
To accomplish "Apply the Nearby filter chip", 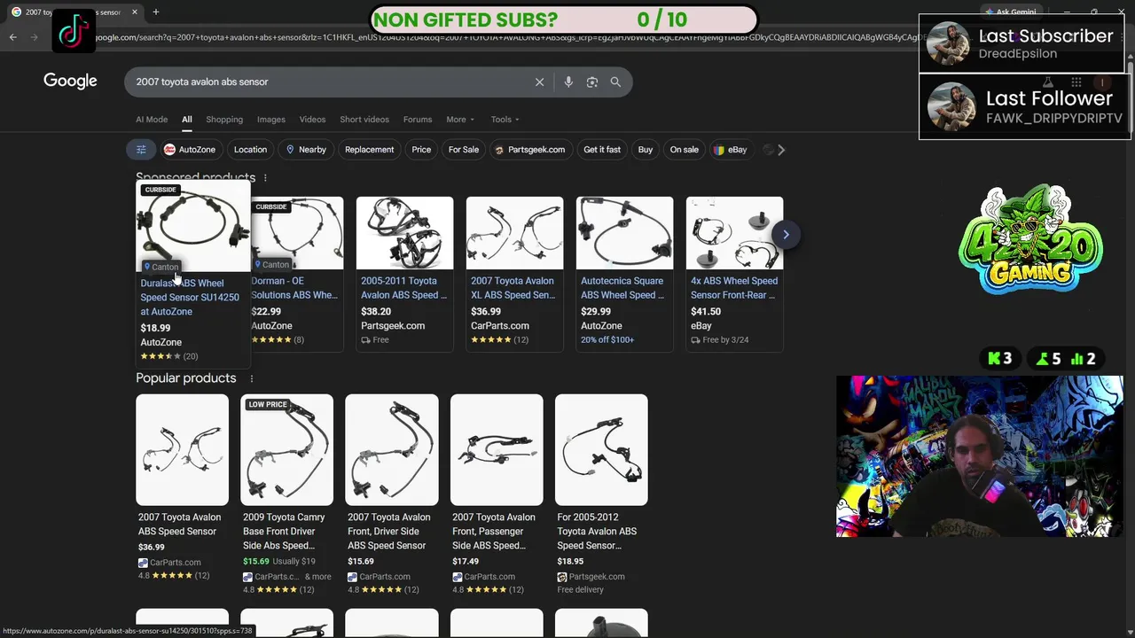I will [x=306, y=150].
